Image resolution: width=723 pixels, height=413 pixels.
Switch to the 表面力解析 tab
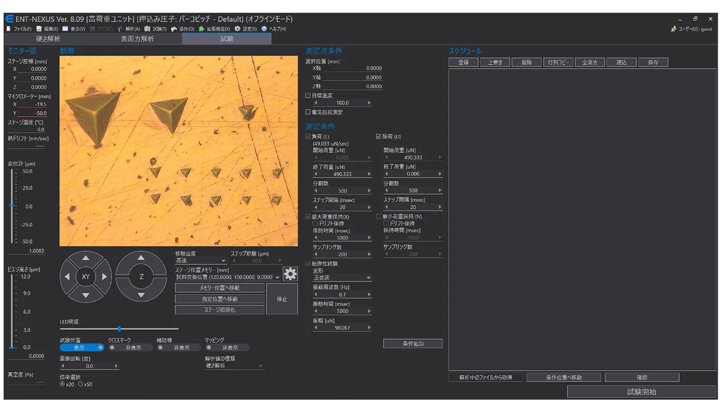click(137, 39)
